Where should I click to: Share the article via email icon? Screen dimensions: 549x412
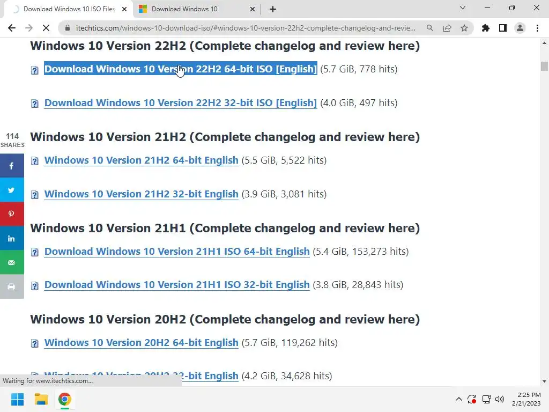(12, 262)
